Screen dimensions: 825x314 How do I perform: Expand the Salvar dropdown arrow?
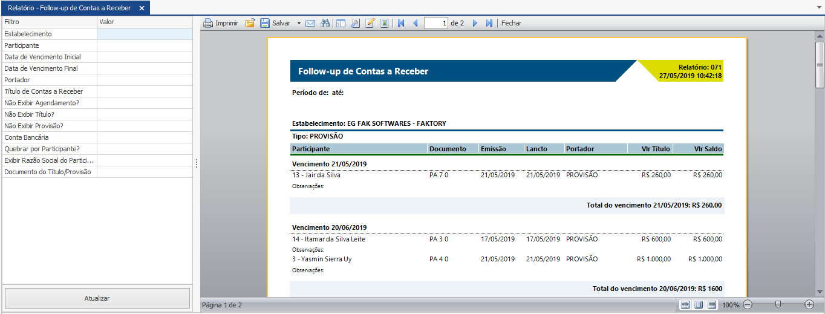[299, 23]
